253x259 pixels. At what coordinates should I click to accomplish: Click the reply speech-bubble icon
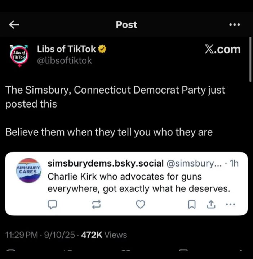[53, 204]
